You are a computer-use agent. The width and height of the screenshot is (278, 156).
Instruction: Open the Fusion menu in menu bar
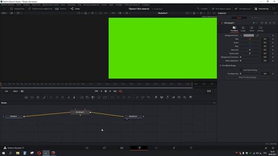pyautogui.click(x=104, y=5)
